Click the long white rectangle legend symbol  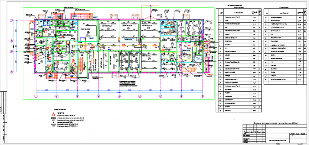click(x=53, y=118)
